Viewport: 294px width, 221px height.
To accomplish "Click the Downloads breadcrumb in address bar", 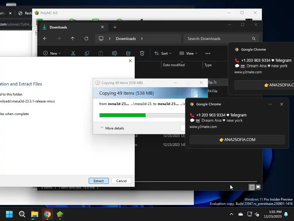I will click(x=126, y=39).
